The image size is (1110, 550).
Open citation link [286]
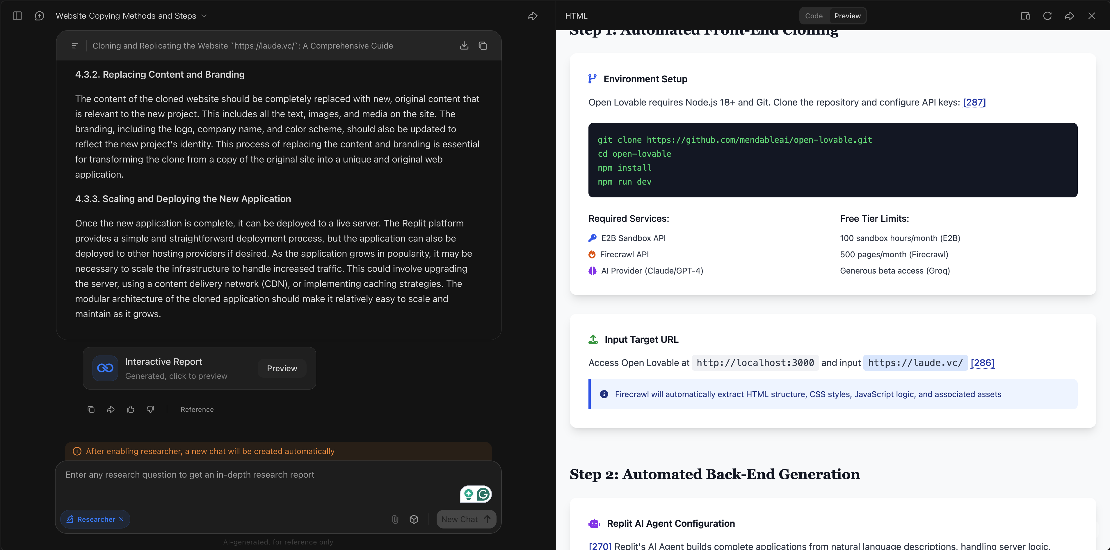pos(982,363)
